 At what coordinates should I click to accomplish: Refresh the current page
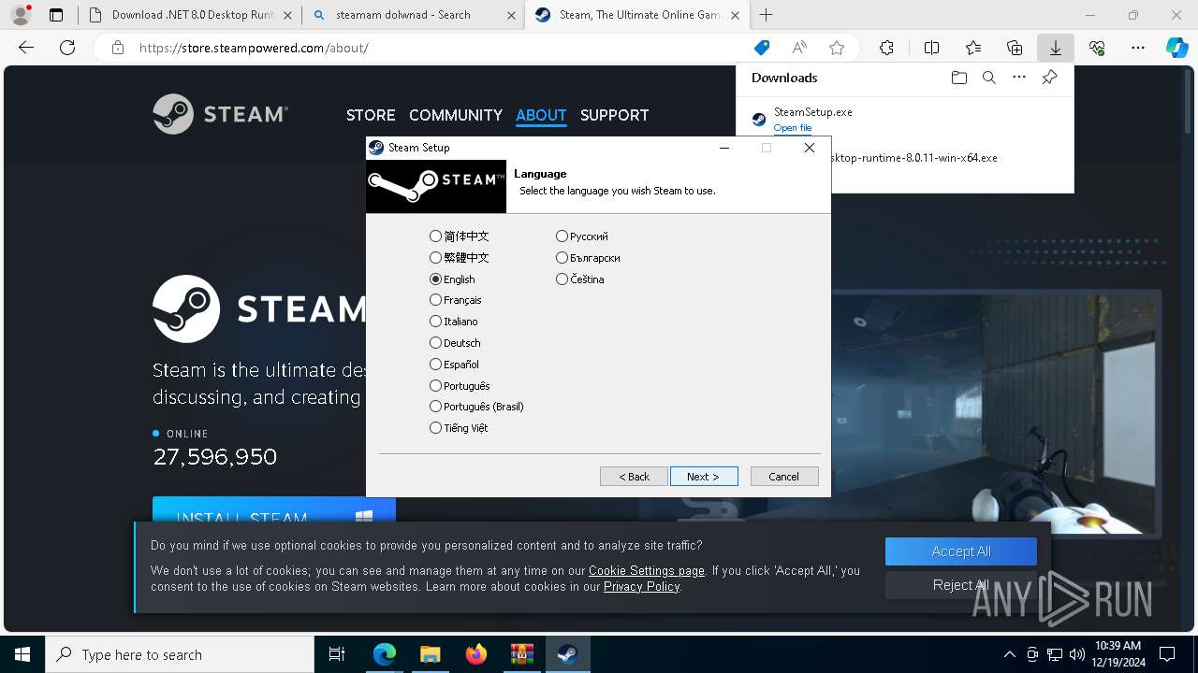tap(67, 48)
